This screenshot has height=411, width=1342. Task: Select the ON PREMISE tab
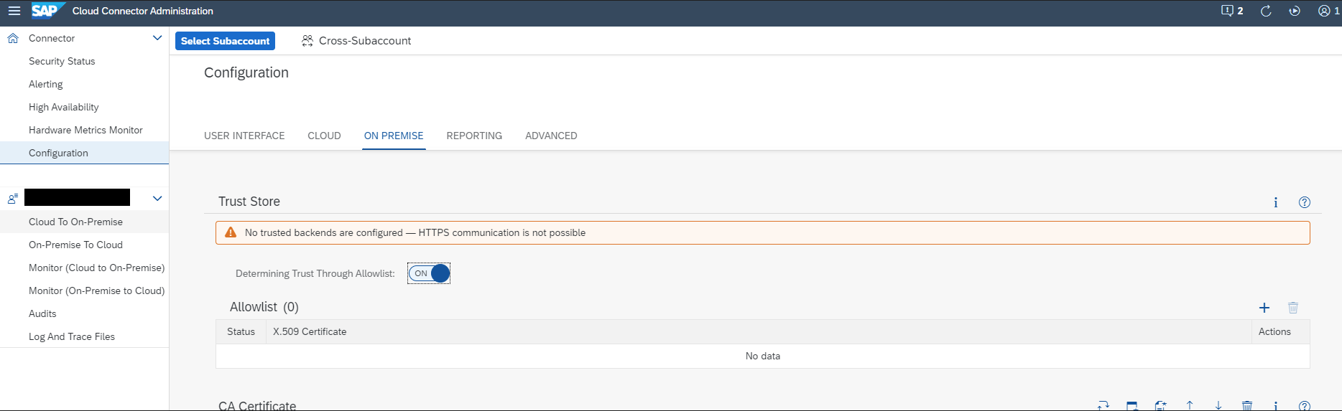click(x=394, y=136)
